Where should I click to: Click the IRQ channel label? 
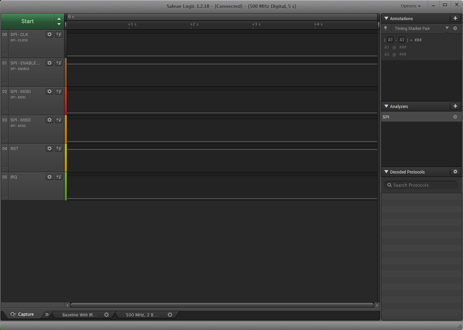[x=13, y=177]
